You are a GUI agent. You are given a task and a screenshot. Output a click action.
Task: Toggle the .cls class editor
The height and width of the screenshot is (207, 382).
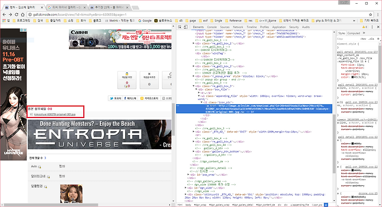[x=371, y=39]
